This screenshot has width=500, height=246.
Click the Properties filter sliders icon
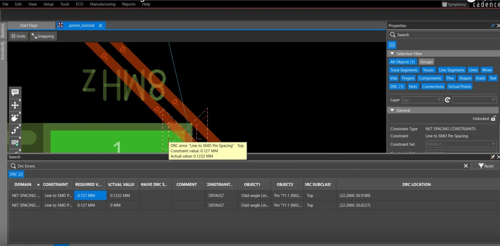click(392, 45)
